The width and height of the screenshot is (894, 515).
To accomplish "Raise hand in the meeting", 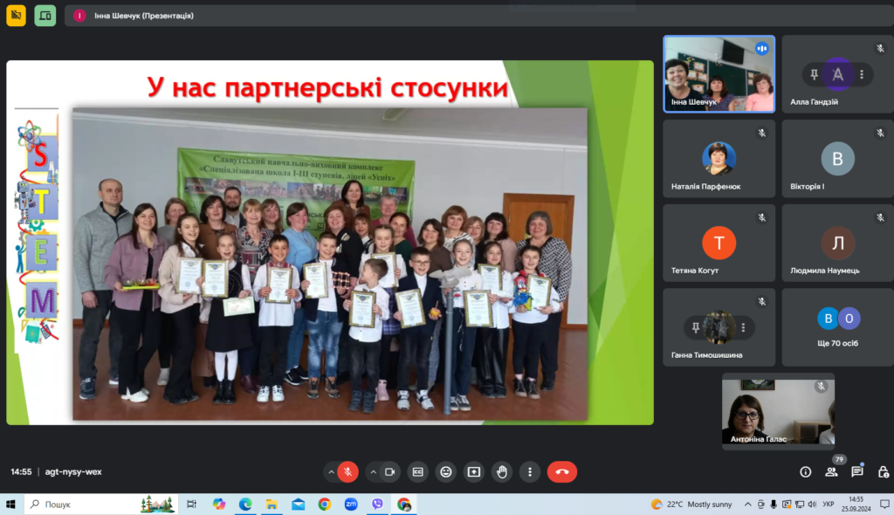I will click(x=502, y=471).
